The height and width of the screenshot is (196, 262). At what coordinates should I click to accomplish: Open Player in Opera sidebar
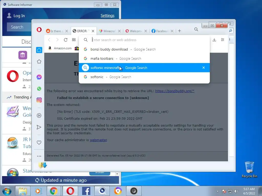[39, 116]
